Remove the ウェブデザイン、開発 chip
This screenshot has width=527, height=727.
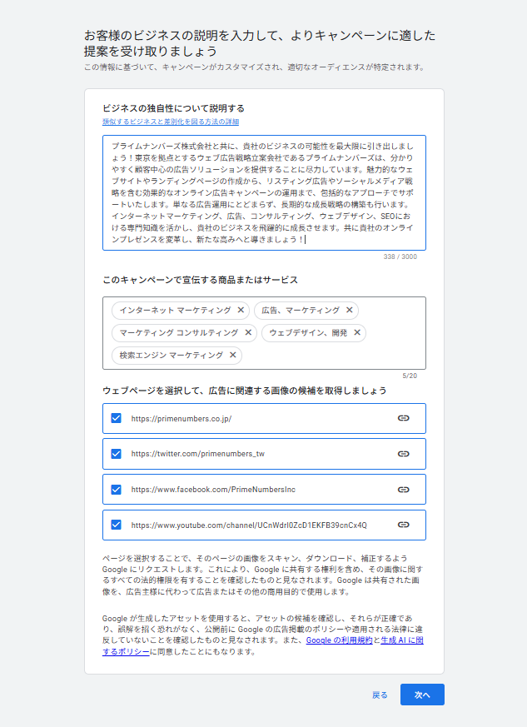[357, 332]
